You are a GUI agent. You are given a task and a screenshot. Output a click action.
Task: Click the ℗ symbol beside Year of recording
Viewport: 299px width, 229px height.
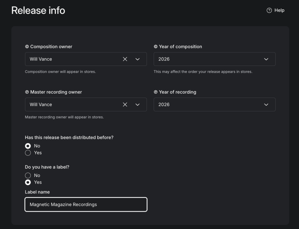(156, 92)
